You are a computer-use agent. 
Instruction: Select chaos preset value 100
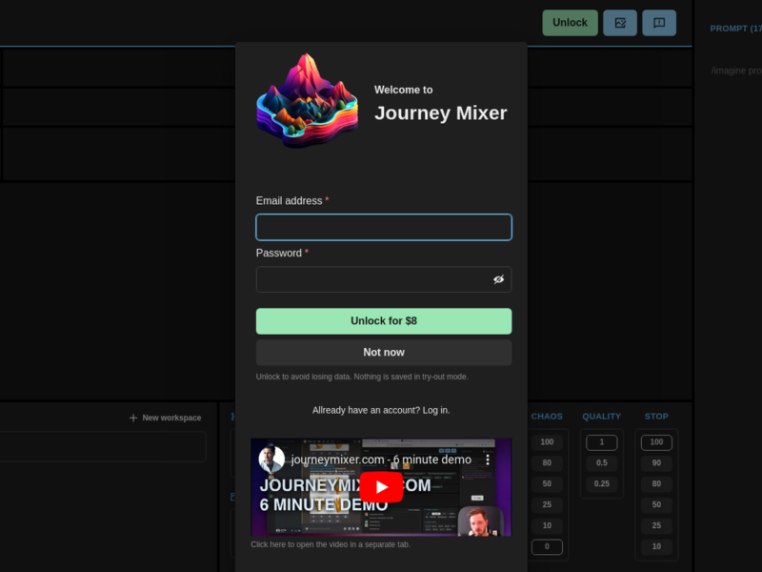pos(547,441)
